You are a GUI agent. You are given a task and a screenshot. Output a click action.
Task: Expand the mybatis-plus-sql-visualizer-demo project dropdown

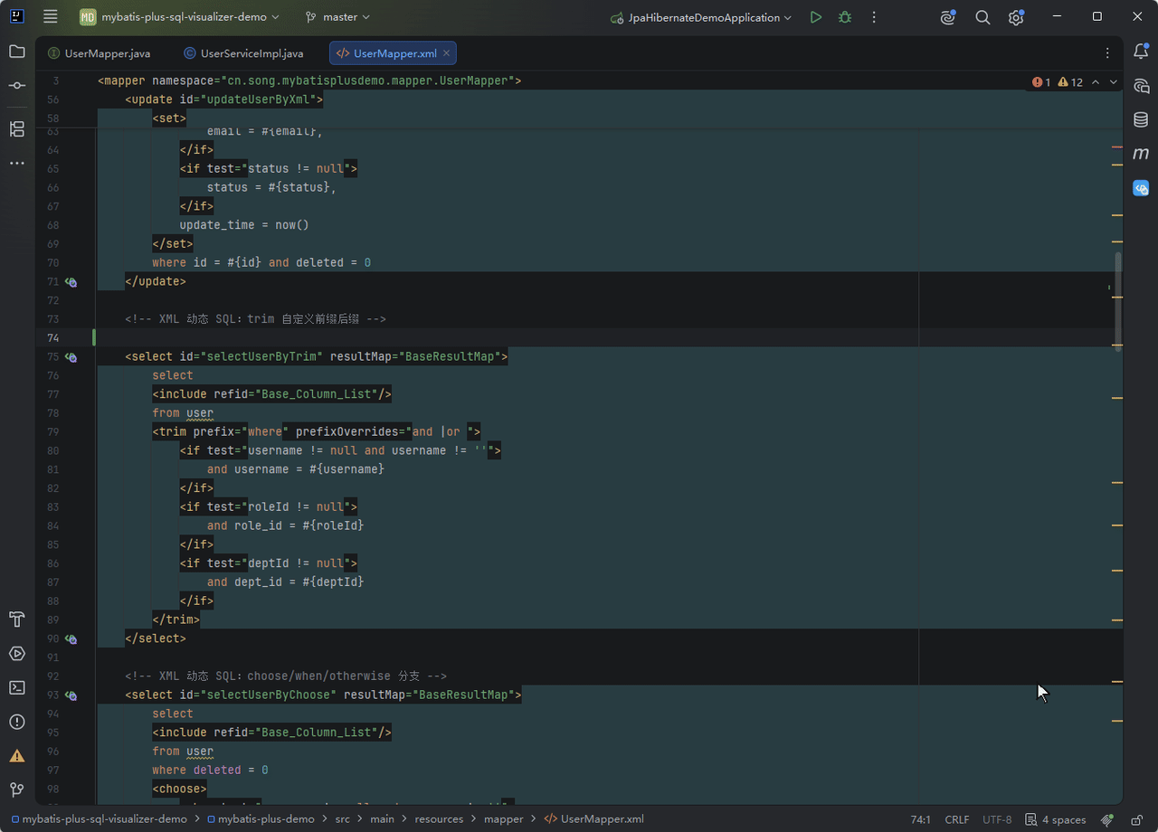[179, 17]
